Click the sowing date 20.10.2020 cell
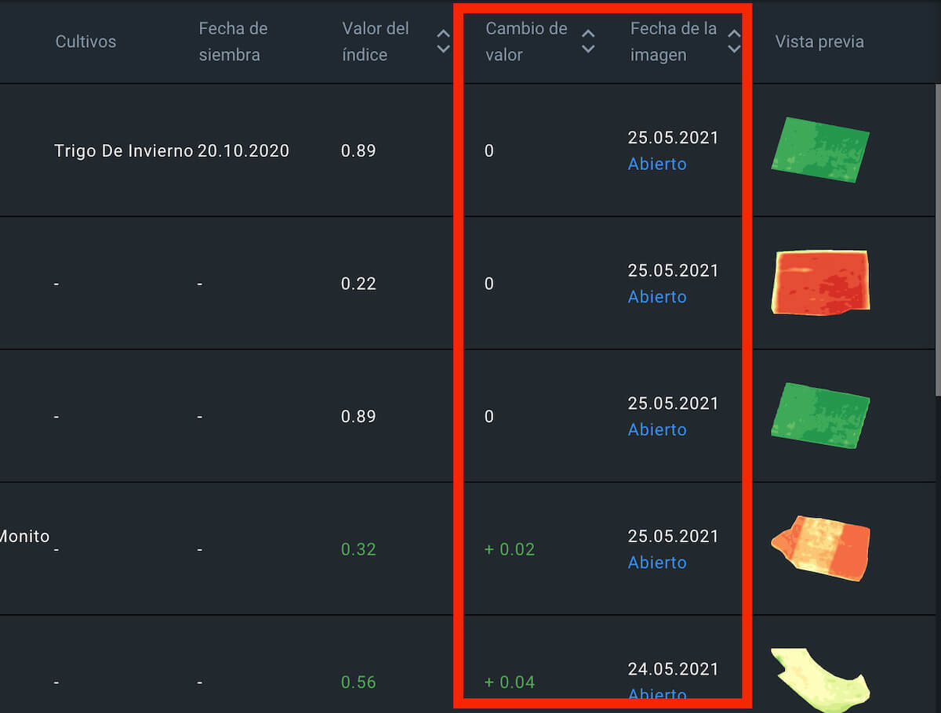941x713 pixels. pos(243,150)
